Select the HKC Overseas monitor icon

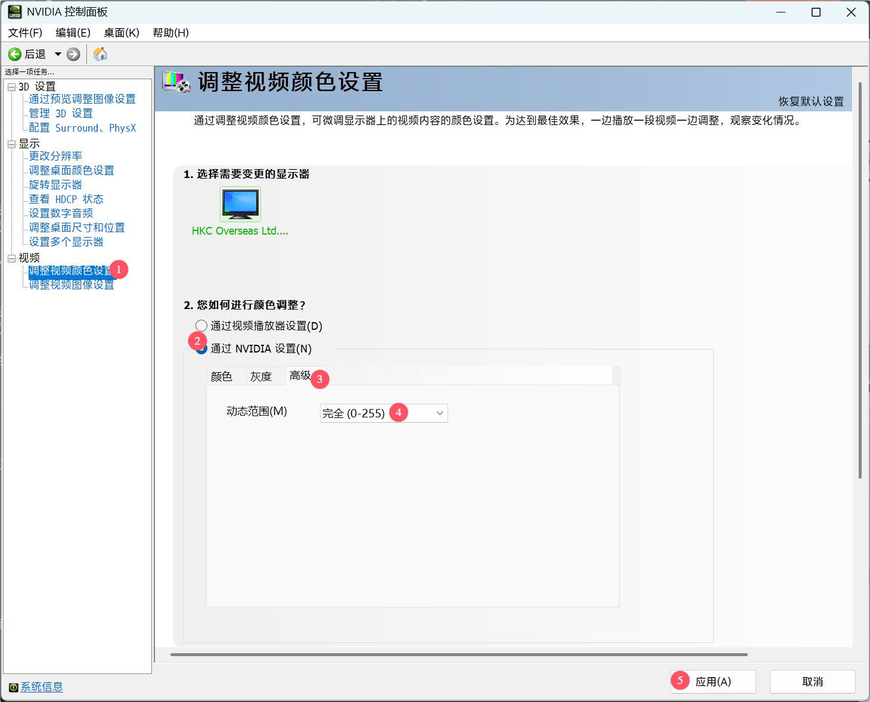click(240, 204)
